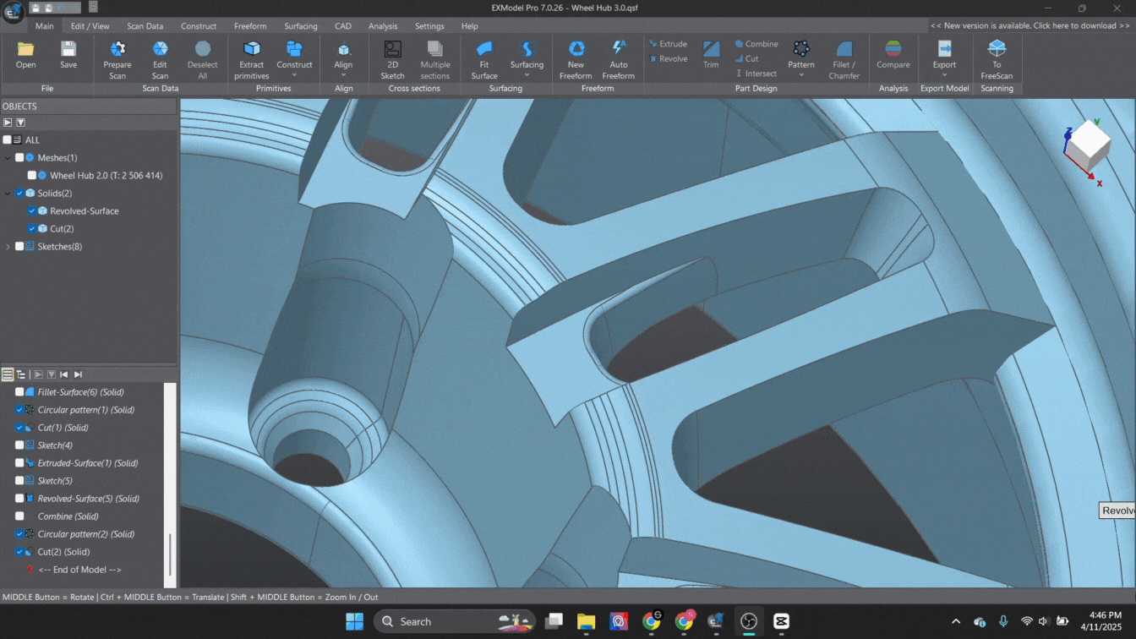
Task: Uncheck the Revolved-Surface solid checkbox
Action: [x=31, y=211]
